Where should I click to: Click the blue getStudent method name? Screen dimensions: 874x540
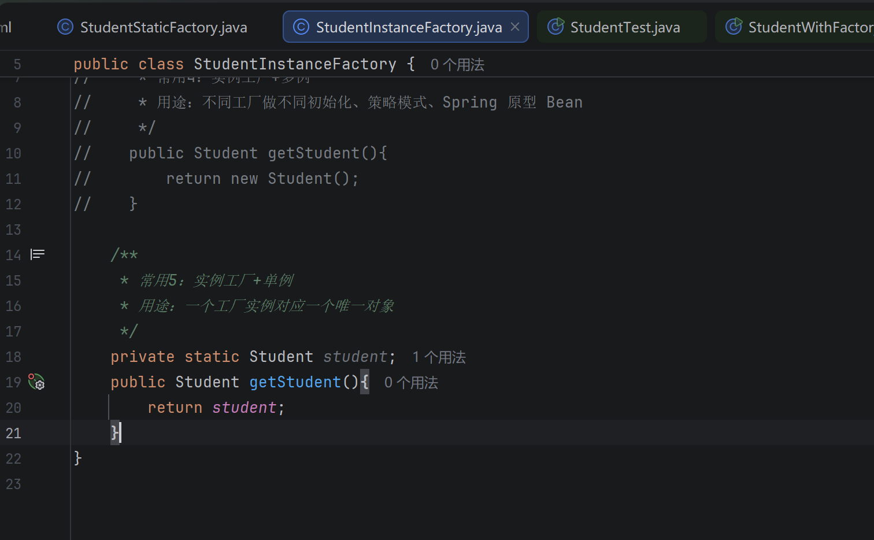pos(295,382)
